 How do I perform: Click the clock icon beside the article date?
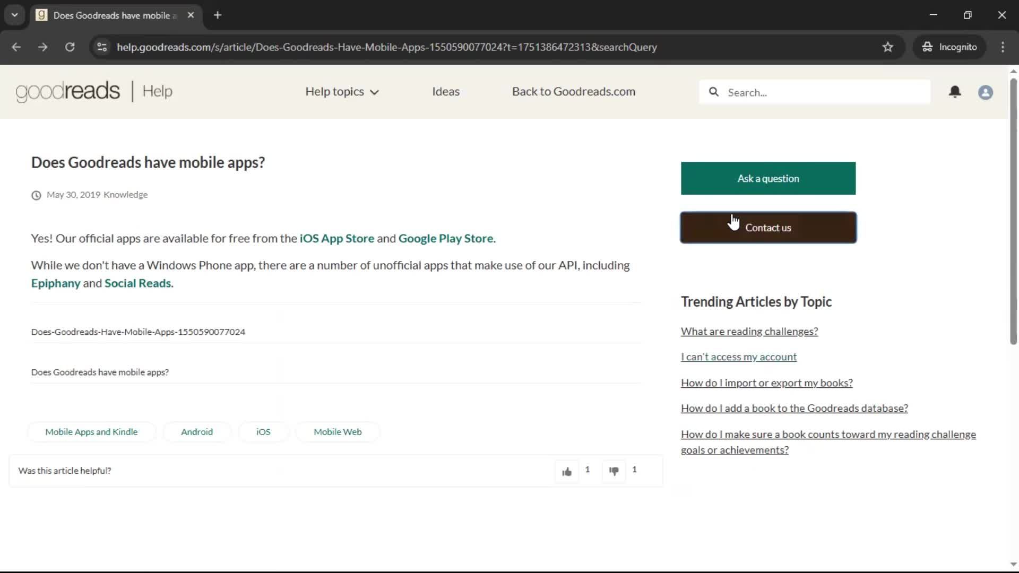pyautogui.click(x=36, y=195)
